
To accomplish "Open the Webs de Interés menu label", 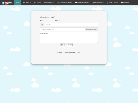I will 83,3.
